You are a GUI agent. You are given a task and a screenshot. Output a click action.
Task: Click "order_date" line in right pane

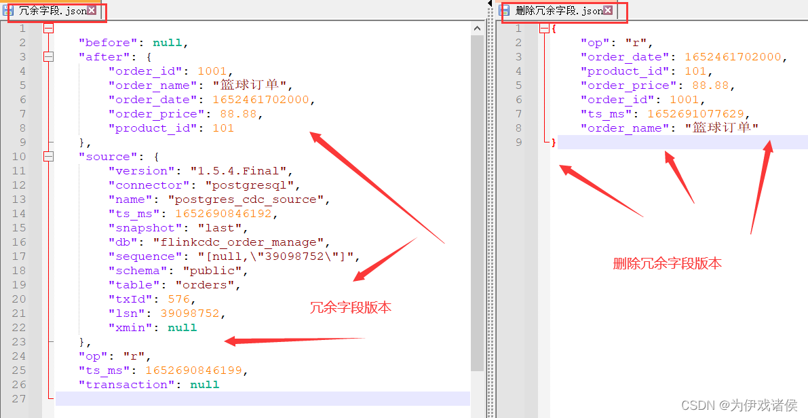click(x=685, y=57)
